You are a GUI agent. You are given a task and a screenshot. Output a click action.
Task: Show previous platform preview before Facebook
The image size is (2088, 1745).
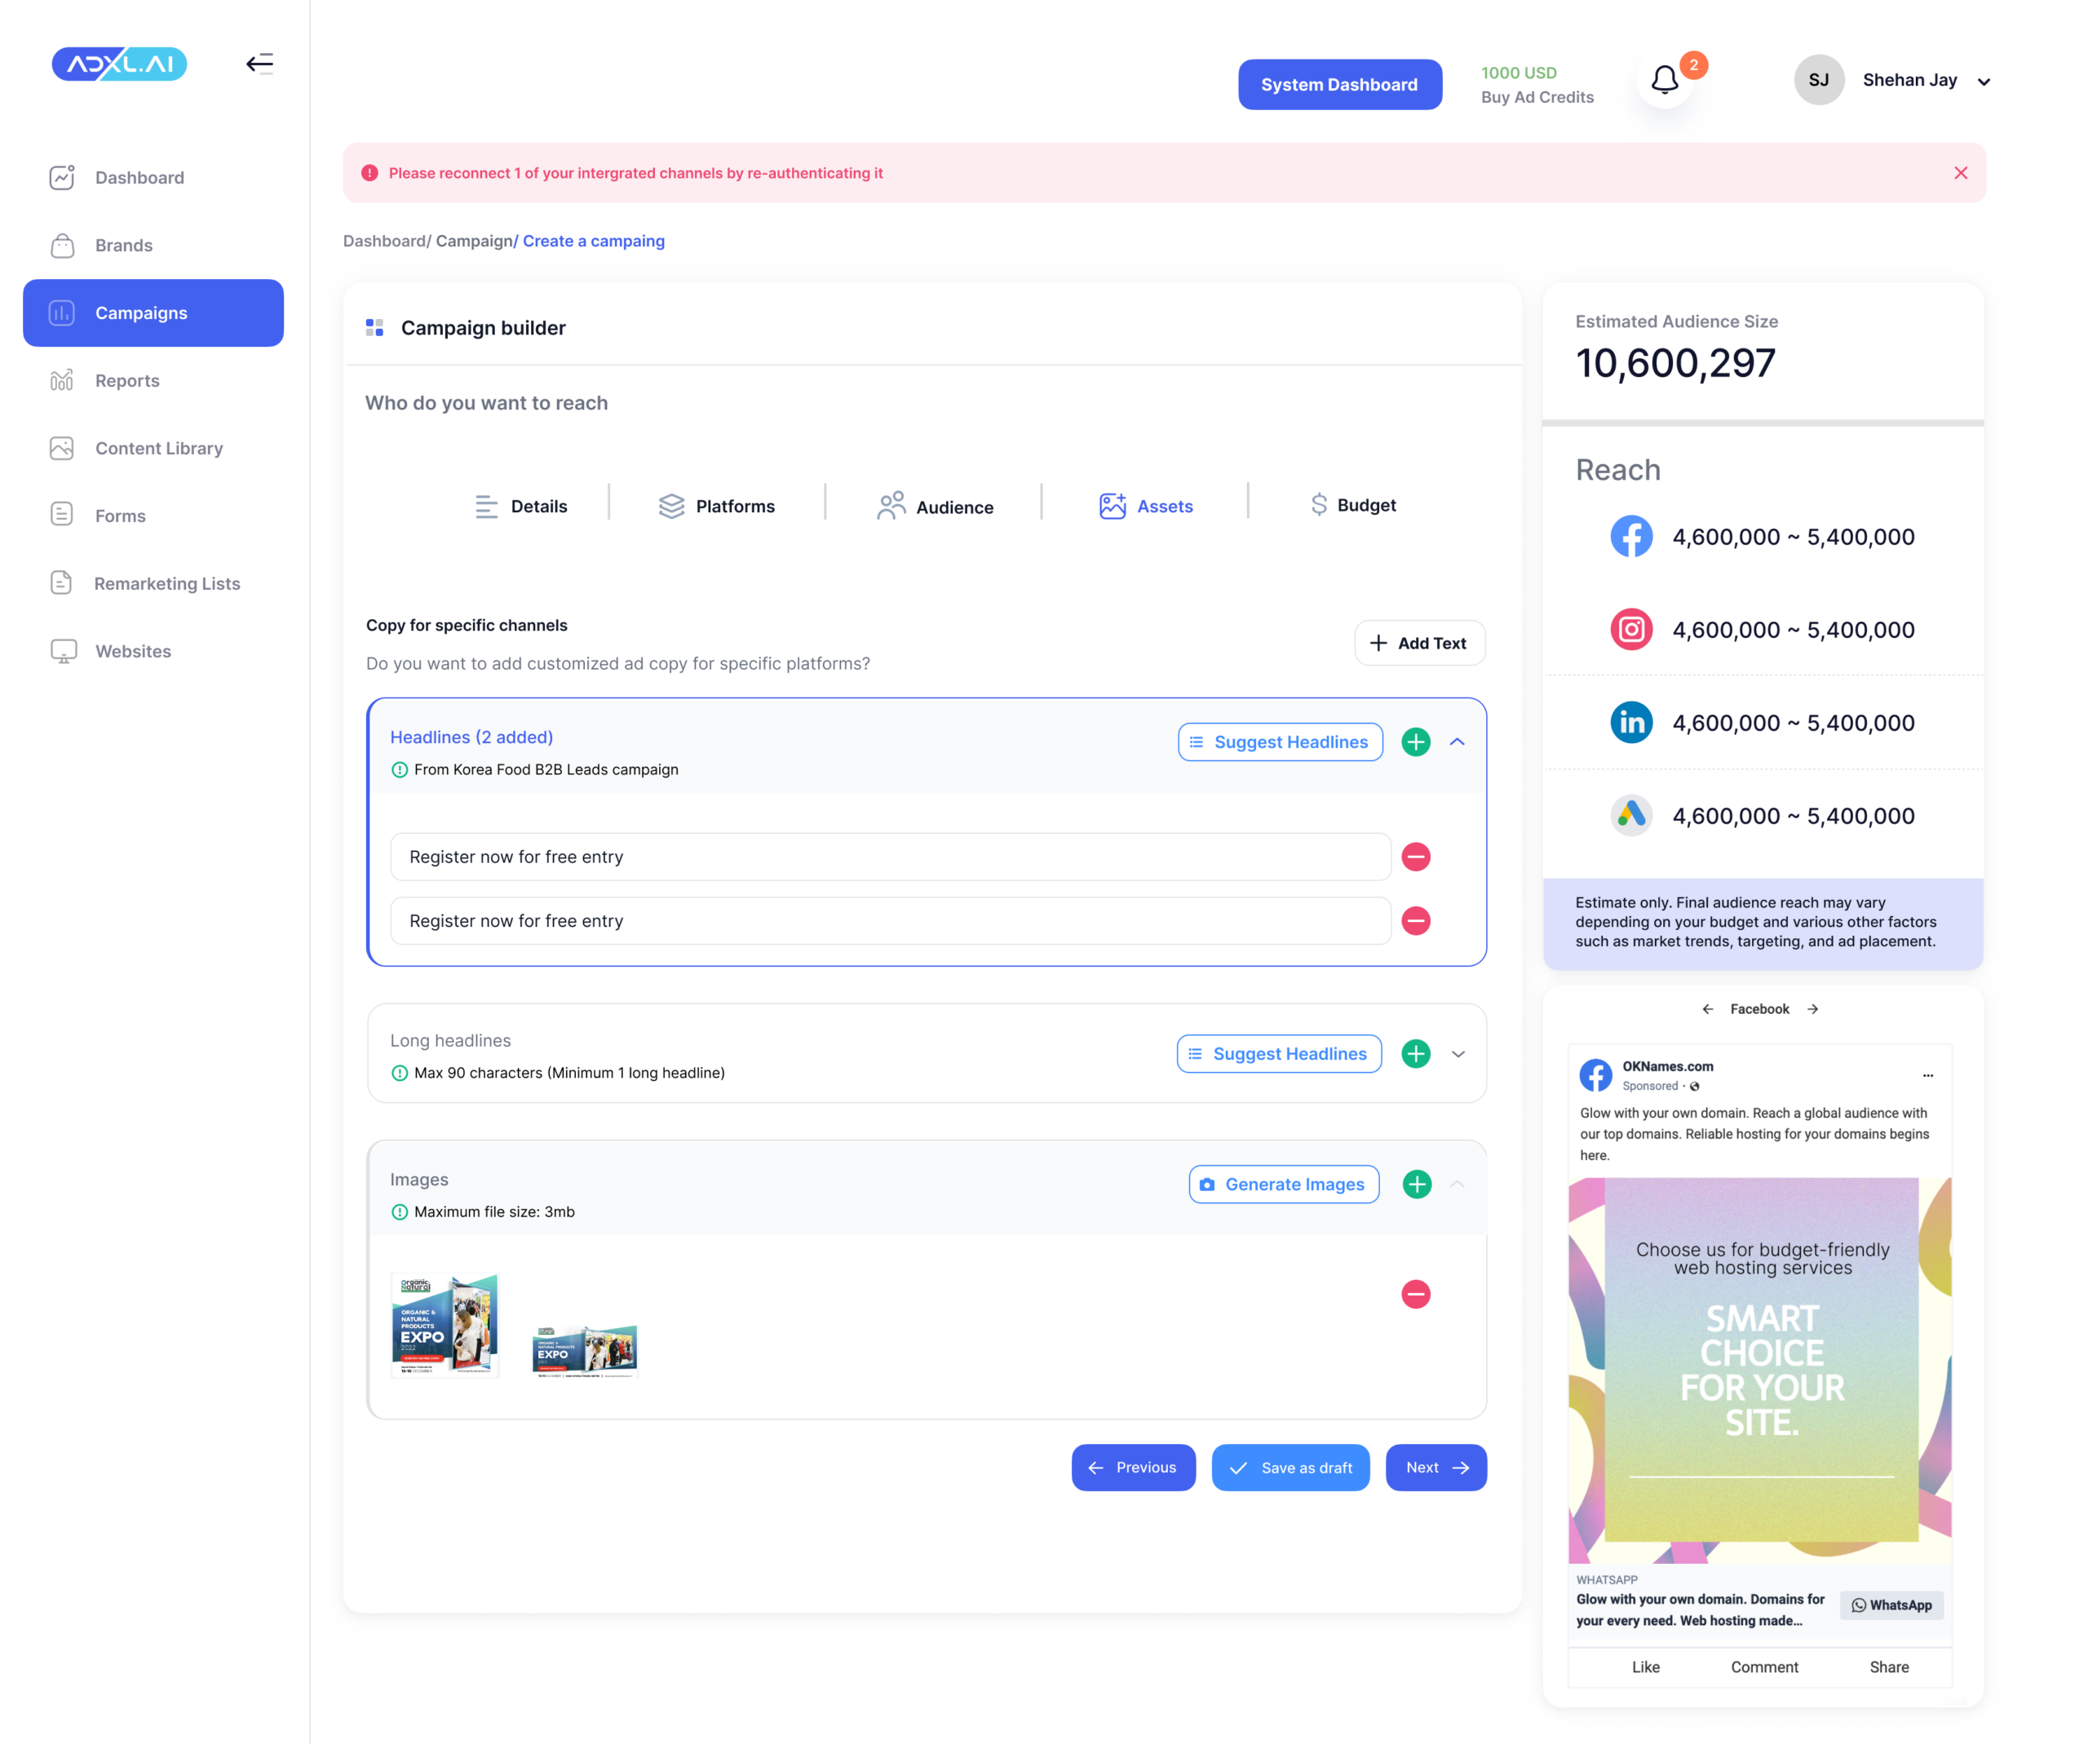[1707, 1008]
